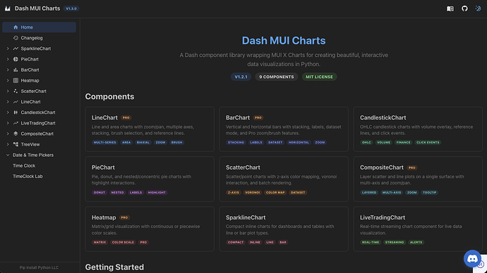Click the COLOR SCALE tag on Heatmap card
487x273 pixels.
click(x=123, y=242)
